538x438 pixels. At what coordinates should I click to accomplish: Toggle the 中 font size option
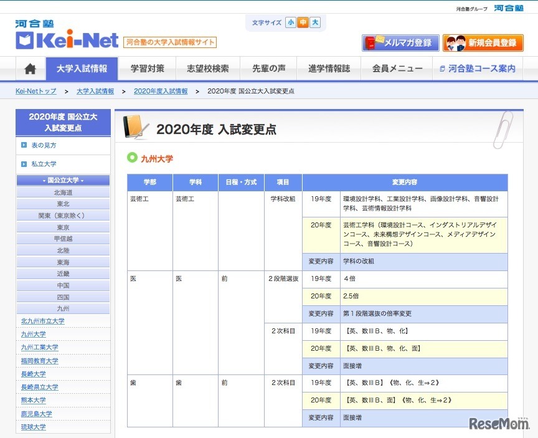pyautogui.click(x=303, y=22)
